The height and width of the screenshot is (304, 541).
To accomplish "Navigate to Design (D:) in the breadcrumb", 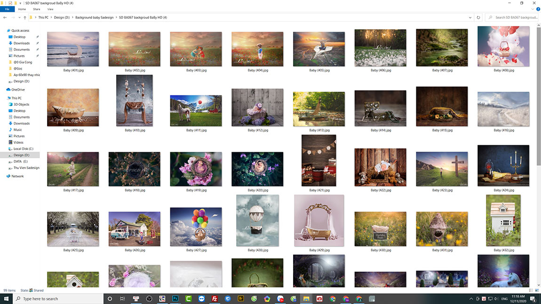I will click(x=62, y=17).
